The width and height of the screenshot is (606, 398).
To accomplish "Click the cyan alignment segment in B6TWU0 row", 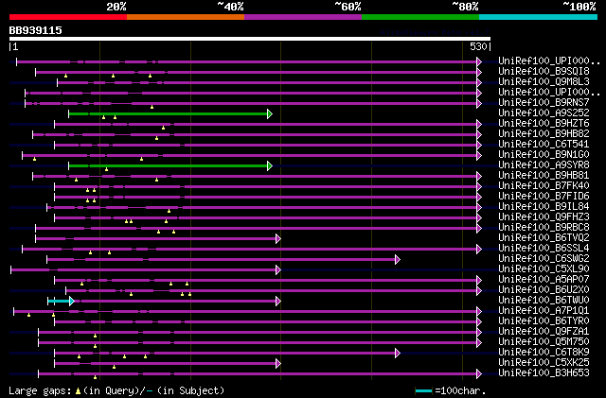I will pos(61,302).
